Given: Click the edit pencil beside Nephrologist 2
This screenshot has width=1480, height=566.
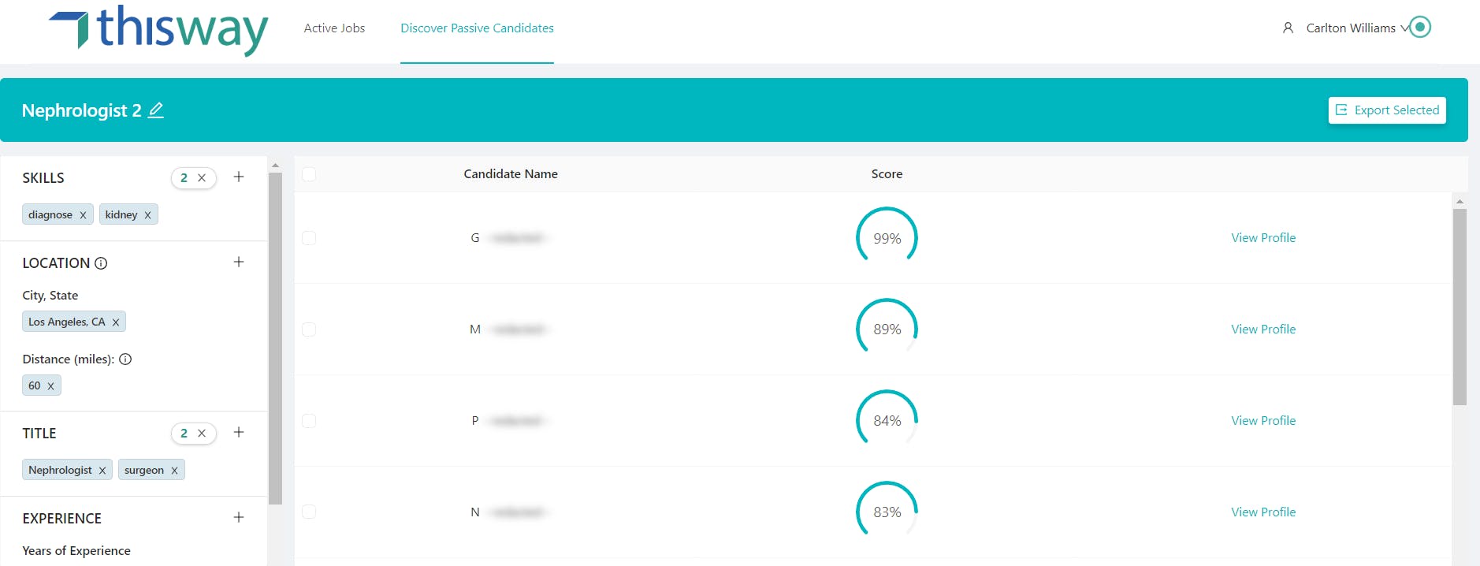Looking at the screenshot, I should [x=156, y=110].
